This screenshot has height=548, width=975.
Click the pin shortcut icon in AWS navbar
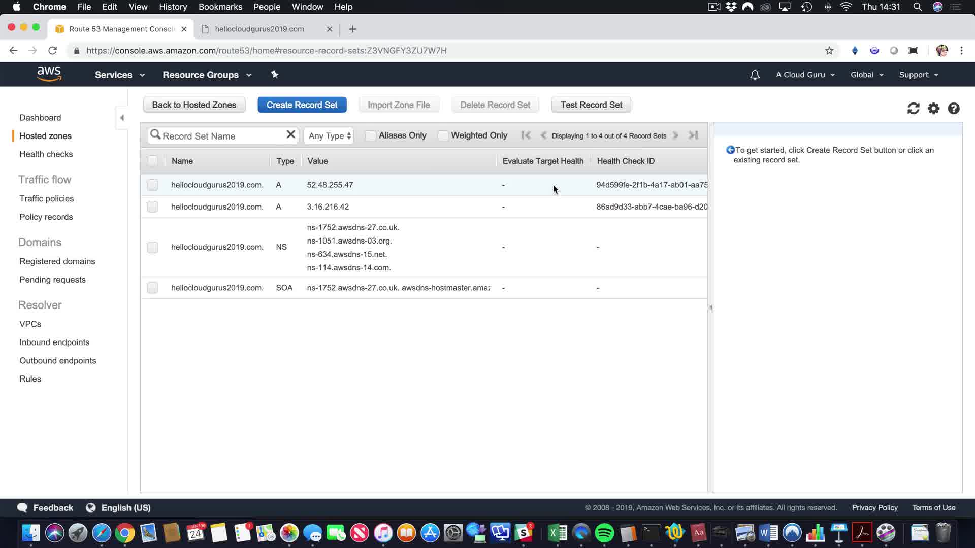coord(275,75)
